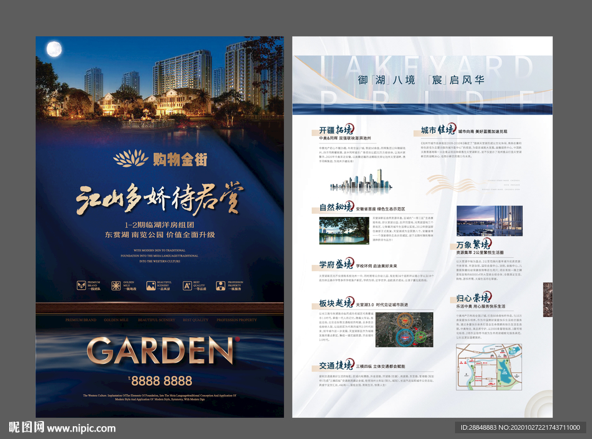Select the subheading 安徽省首座 绿色生态示范区
This screenshot has height=439, width=592.
tap(380, 209)
